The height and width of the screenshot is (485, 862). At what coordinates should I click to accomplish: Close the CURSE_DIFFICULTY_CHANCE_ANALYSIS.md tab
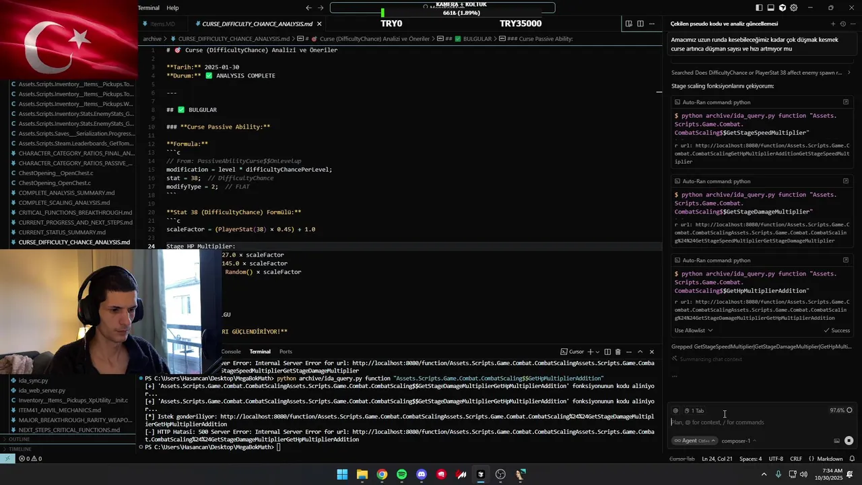coord(319,24)
